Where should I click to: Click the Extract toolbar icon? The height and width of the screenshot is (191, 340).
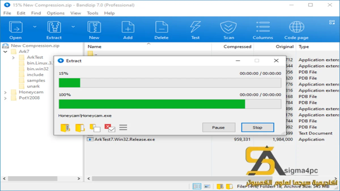(x=54, y=27)
